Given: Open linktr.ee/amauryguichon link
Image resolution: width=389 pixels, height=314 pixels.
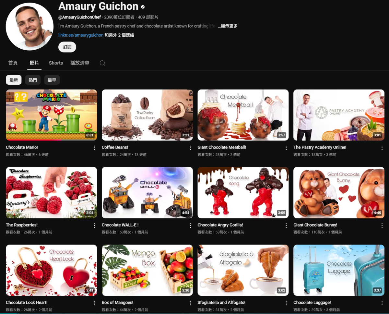Looking at the screenshot, I should 81,35.
